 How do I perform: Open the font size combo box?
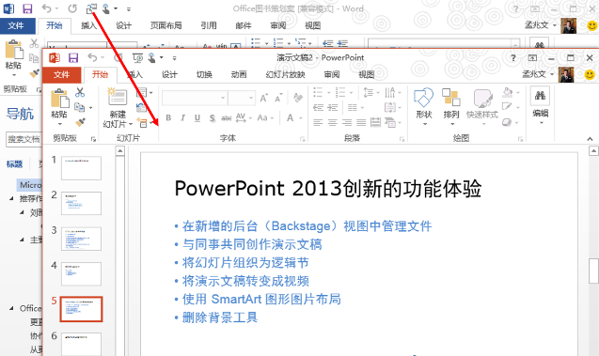click(x=242, y=98)
